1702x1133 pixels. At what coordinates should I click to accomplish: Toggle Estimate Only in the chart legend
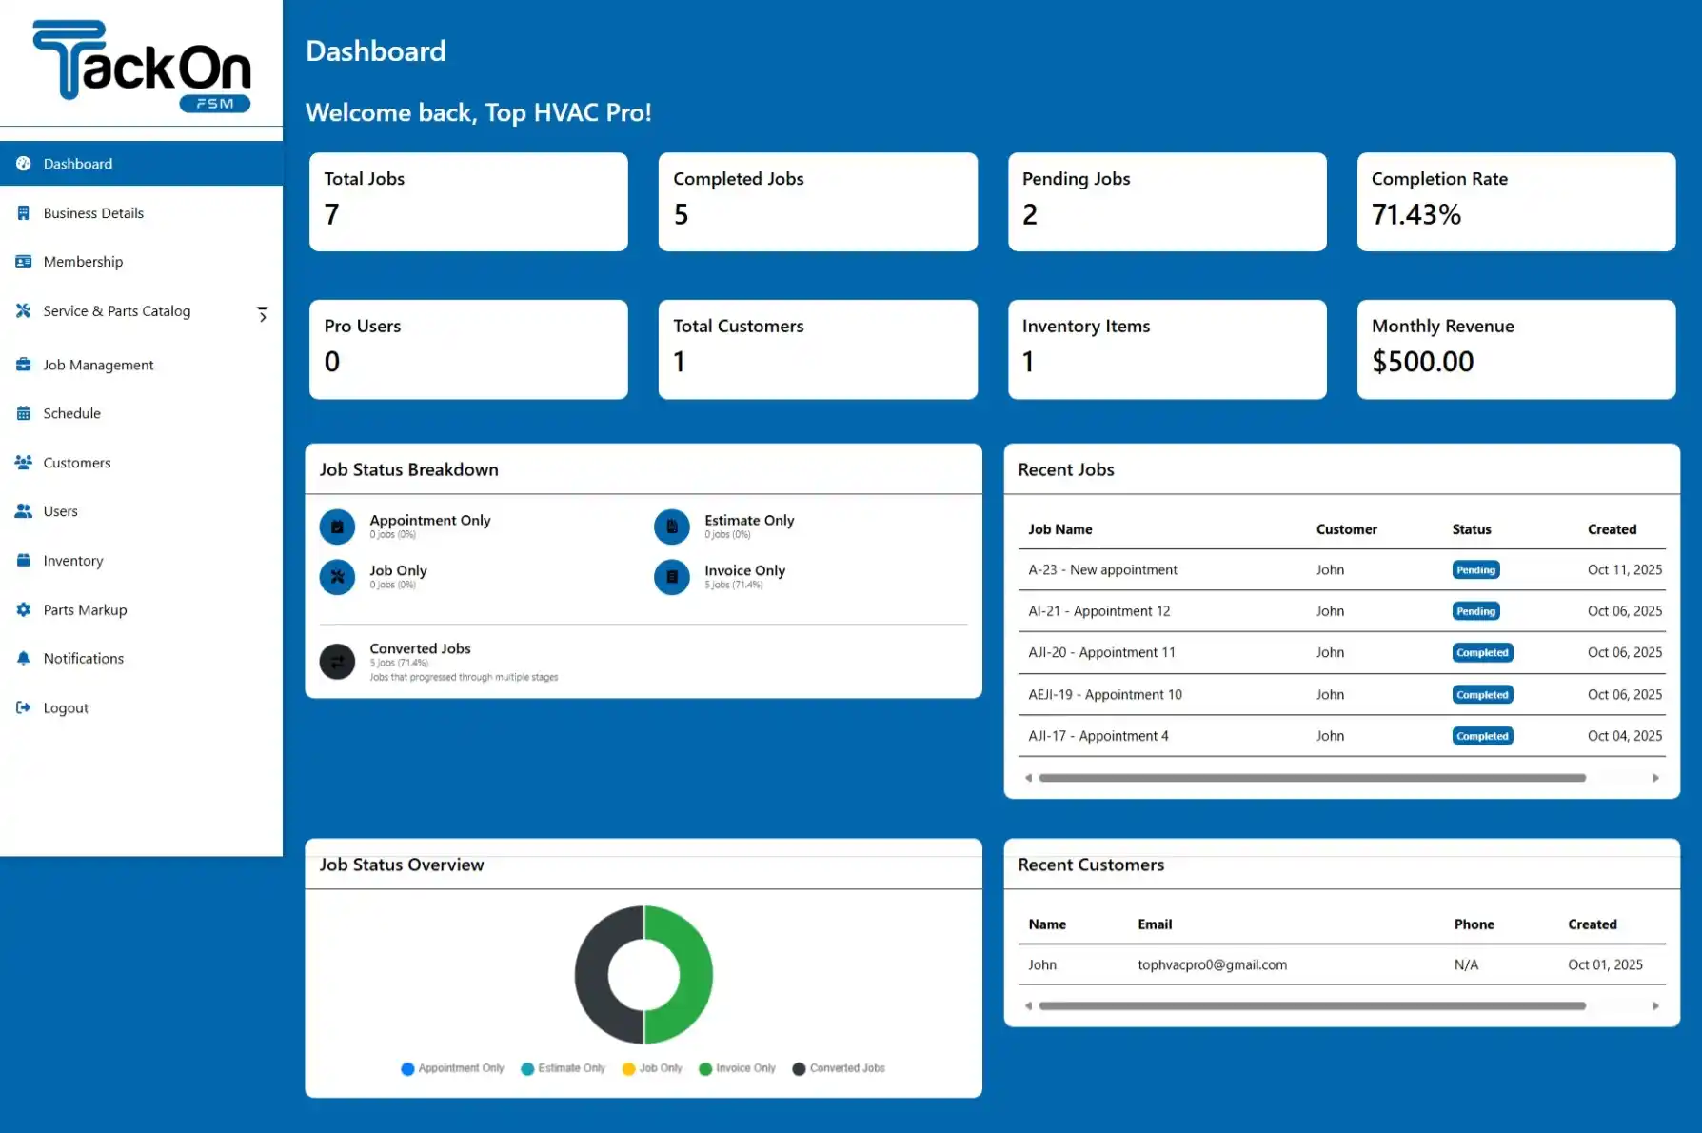[x=564, y=1068]
